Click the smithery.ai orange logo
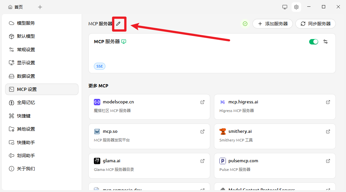346x192 pixels. [223, 132]
